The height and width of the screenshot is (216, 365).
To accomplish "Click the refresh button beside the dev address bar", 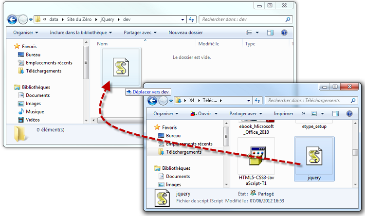I will [191, 19].
